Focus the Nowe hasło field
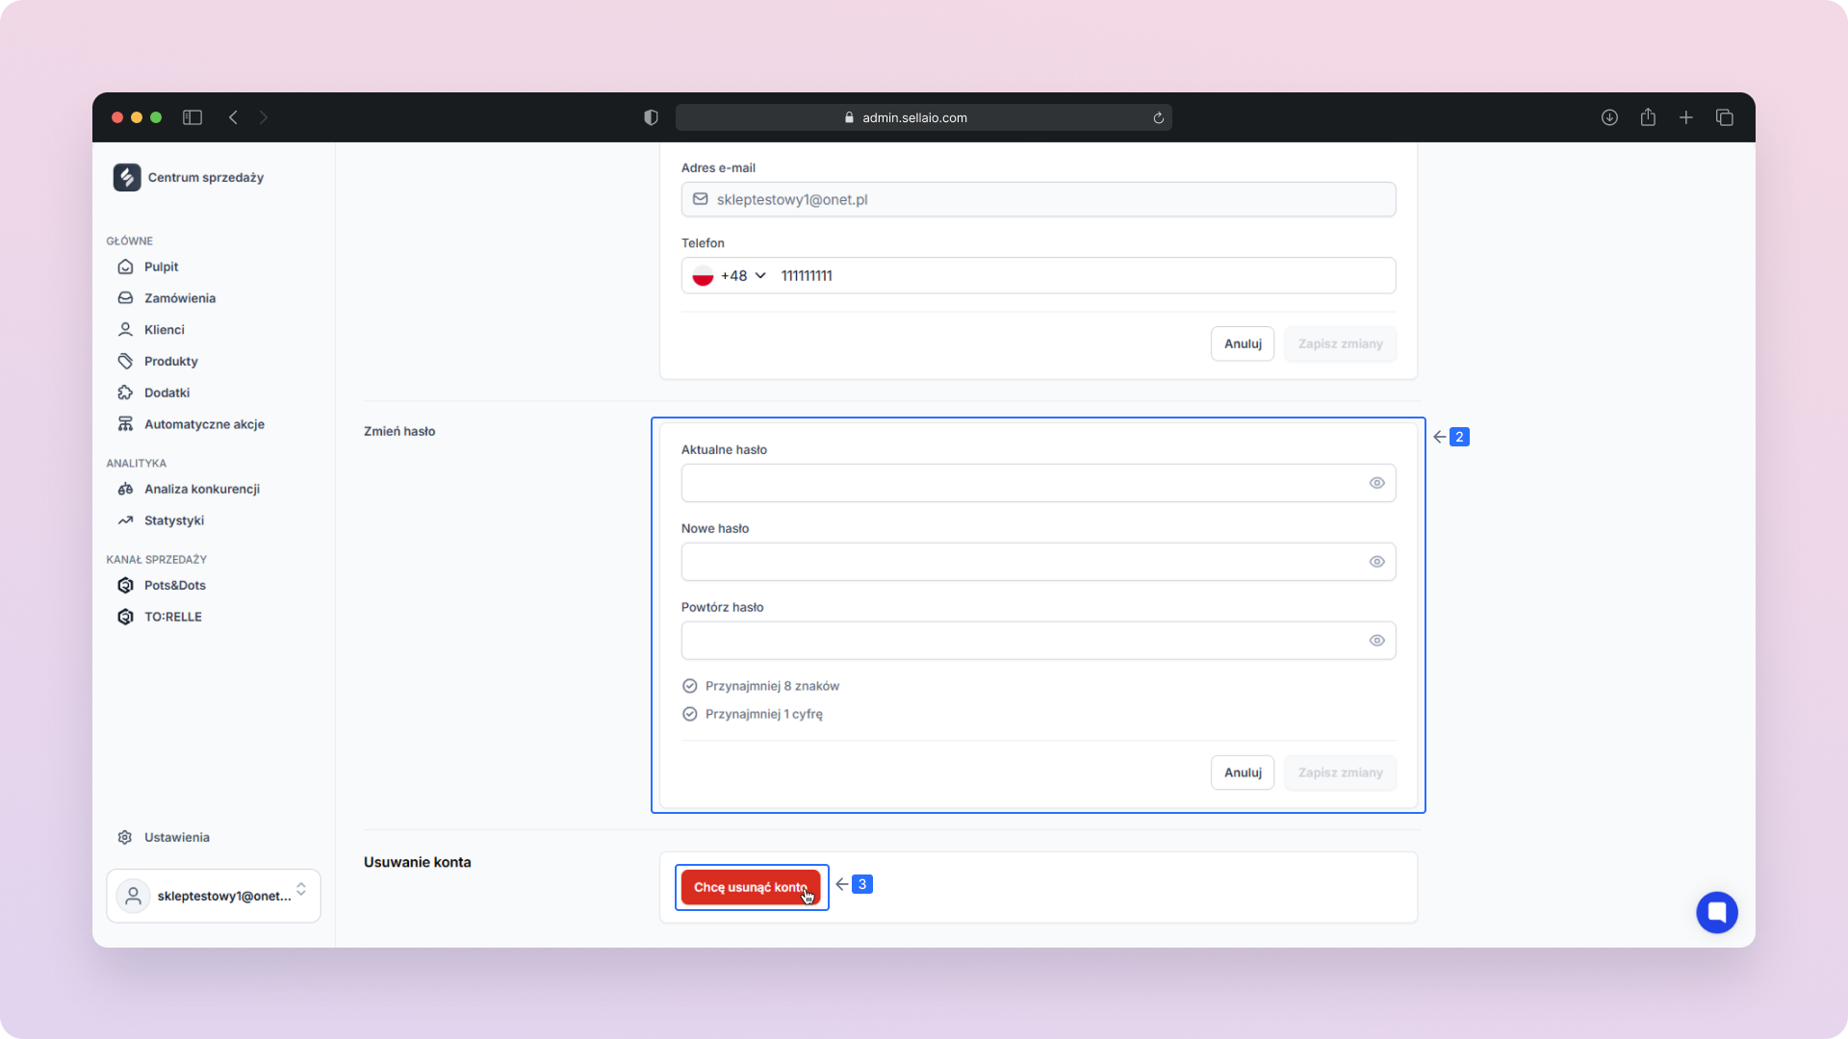The height and width of the screenshot is (1039, 1848). click(1039, 562)
